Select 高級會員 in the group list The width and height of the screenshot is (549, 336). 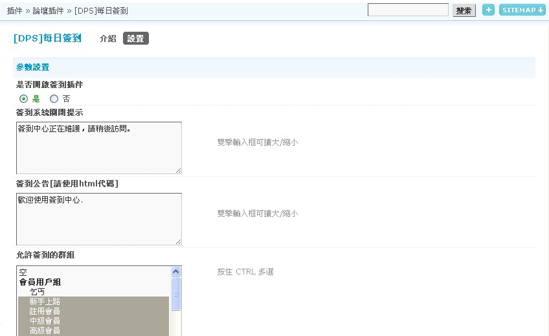(x=93, y=331)
